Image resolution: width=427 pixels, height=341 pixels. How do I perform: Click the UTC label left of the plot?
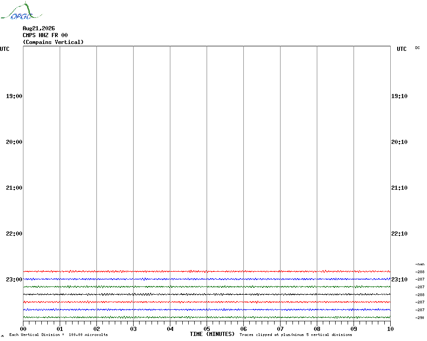click(x=5, y=49)
